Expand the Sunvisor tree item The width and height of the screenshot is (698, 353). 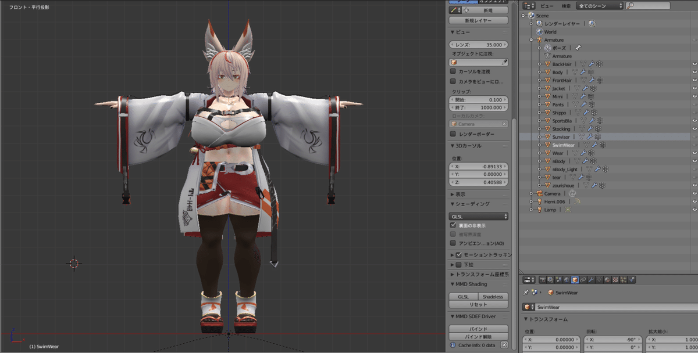(x=539, y=137)
